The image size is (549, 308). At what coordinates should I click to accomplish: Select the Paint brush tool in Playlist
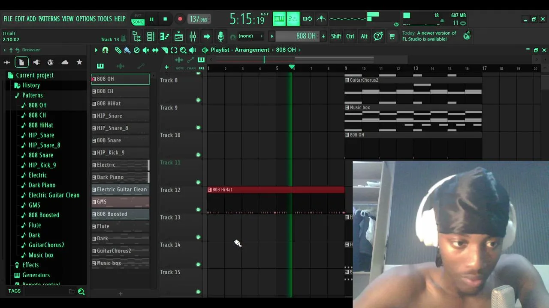[127, 50]
